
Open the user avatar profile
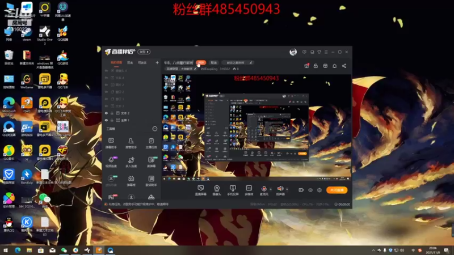coord(293,52)
